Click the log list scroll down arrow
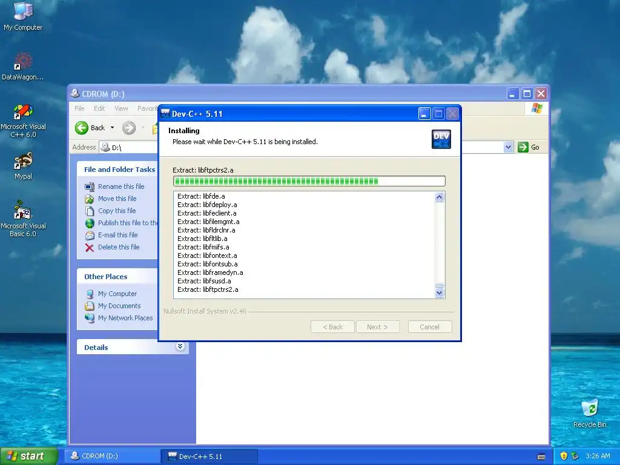620x465 pixels. click(440, 293)
